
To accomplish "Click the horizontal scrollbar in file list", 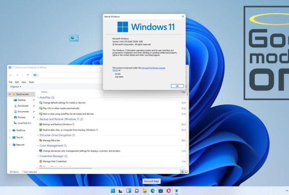I will [x=66, y=168].
